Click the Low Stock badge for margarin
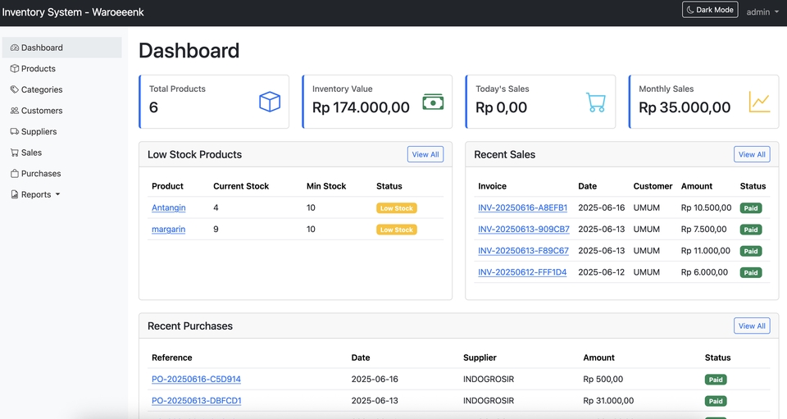Screen dimensions: 787x419 (397, 230)
